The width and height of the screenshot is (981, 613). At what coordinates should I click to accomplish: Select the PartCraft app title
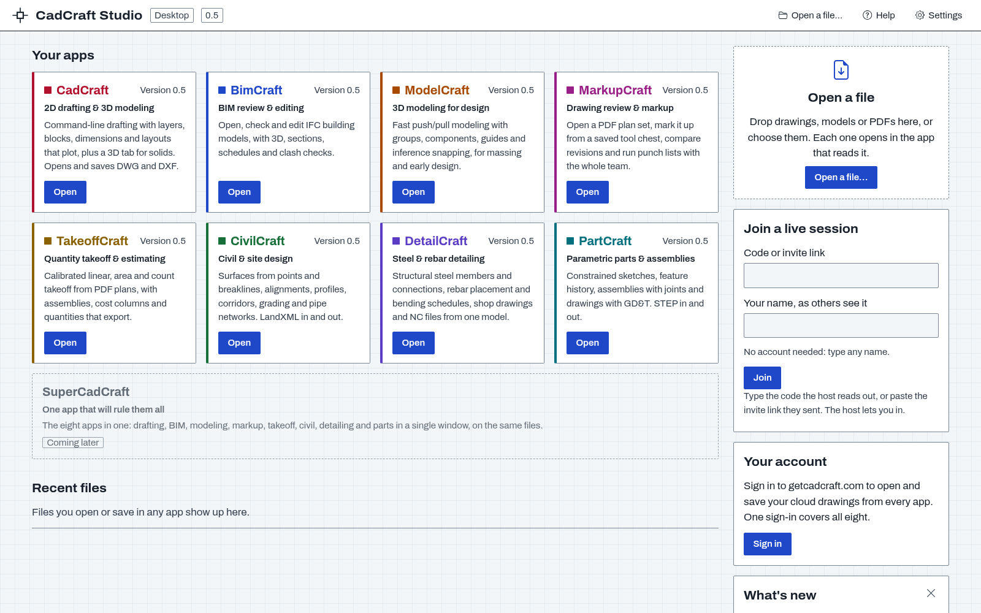tap(605, 241)
